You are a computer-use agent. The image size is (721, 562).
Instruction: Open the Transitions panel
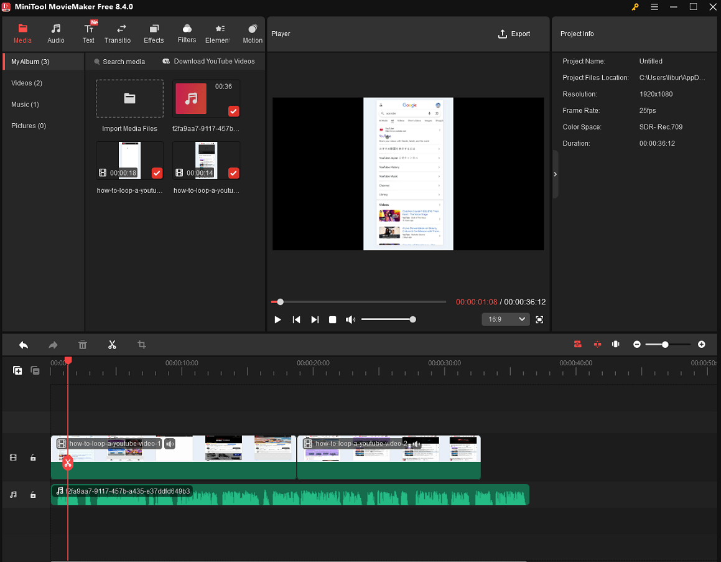(x=118, y=33)
